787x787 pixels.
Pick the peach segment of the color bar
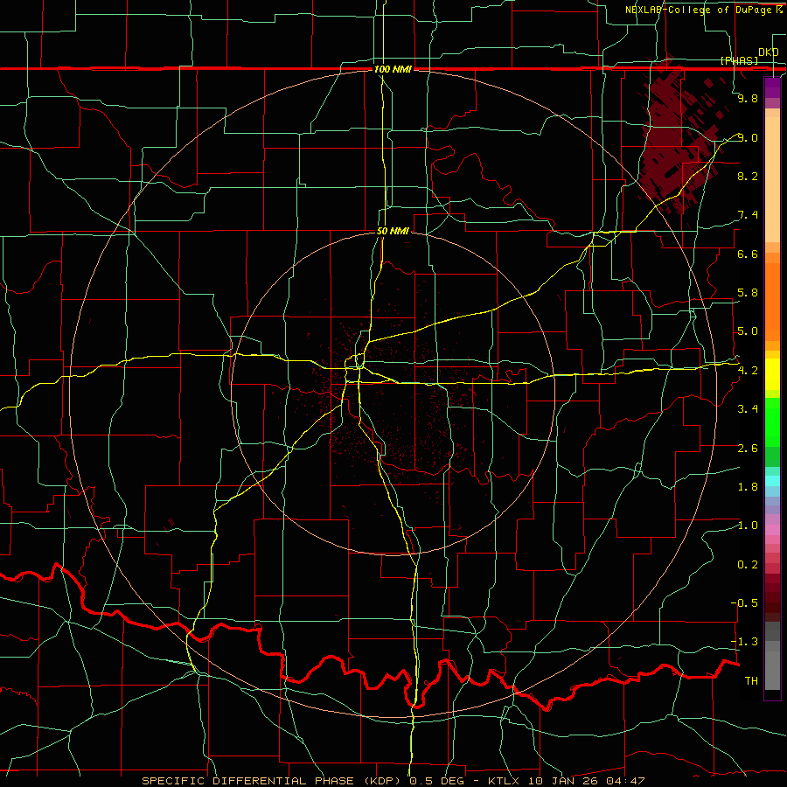(x=772, y=179)
